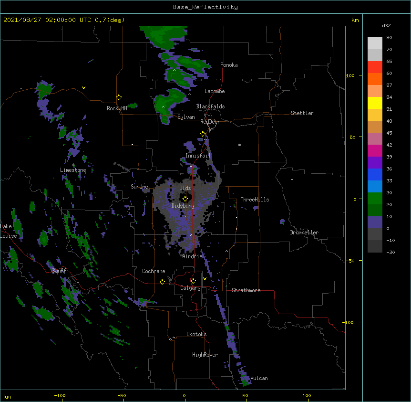Click the HighRiver label
The height and width of the screenshot is (402, 411).
coord(205,355)
